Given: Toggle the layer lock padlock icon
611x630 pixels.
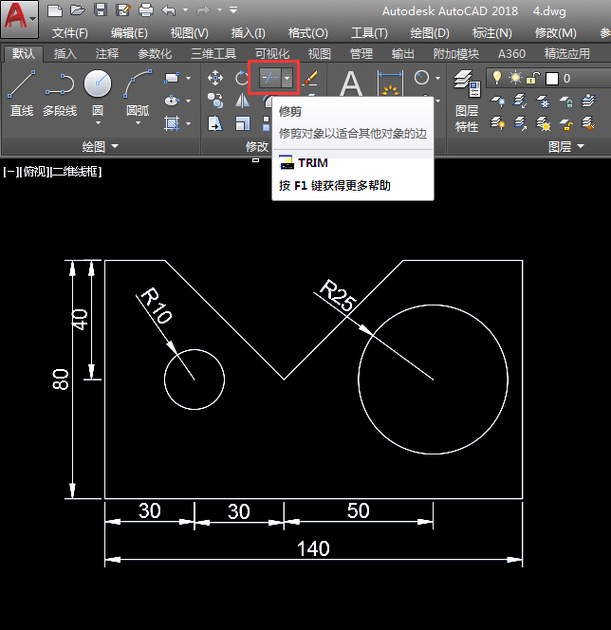Looking at the screenshot, I should pos(533,78).
